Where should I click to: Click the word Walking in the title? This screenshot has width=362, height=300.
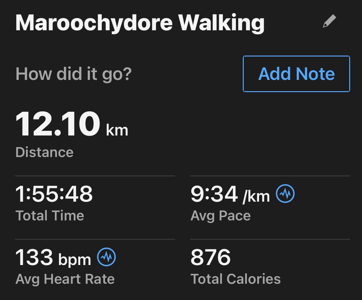click(221, 23)
